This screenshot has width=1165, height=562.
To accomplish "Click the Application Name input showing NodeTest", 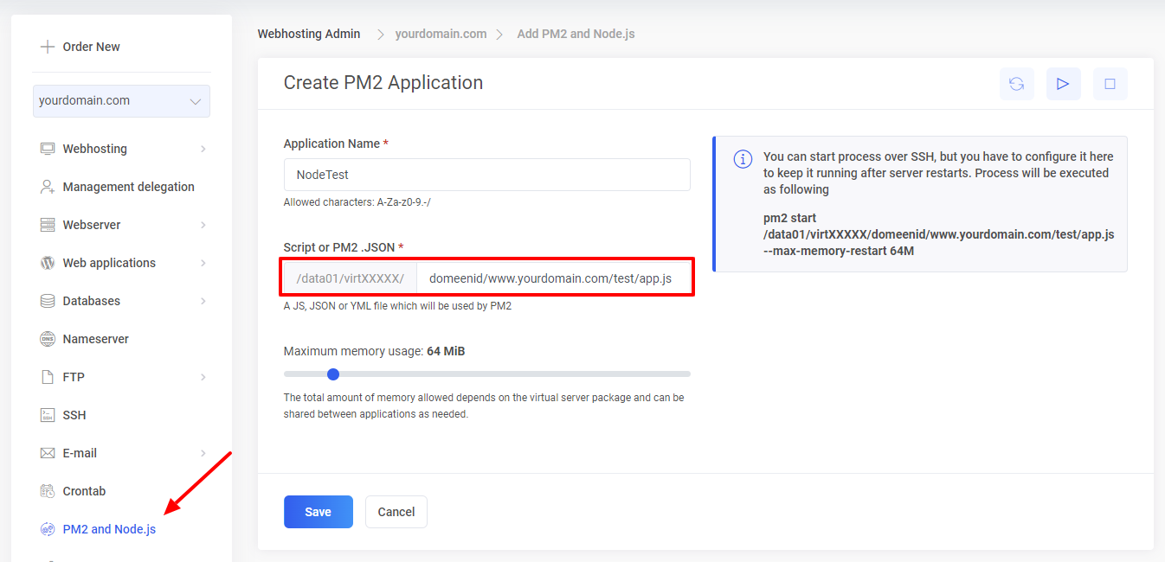I will 486,174.
